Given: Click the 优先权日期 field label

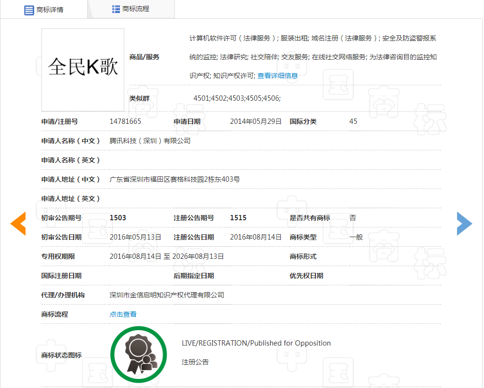Looking at the screenshot, I should (x=306, y=276).
